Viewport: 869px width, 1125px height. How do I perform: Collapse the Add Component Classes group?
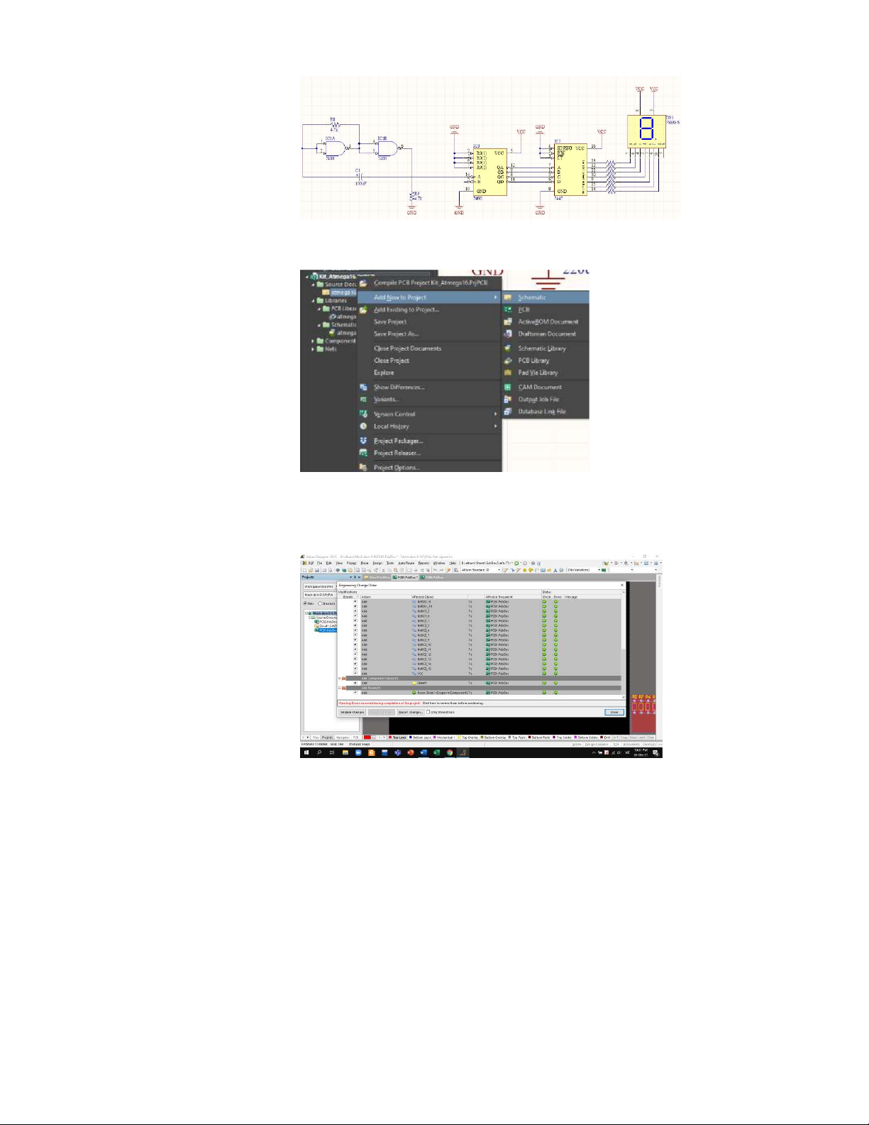340,679
